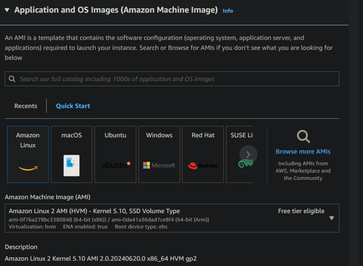
Task: Click the Ubuntu logo icon
Action: pos(116,165)
